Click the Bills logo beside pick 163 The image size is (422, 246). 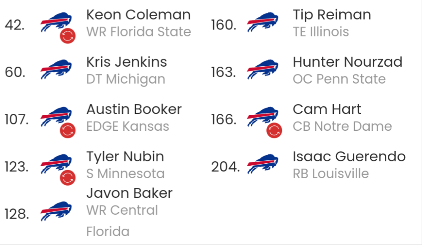click(262, 70)
